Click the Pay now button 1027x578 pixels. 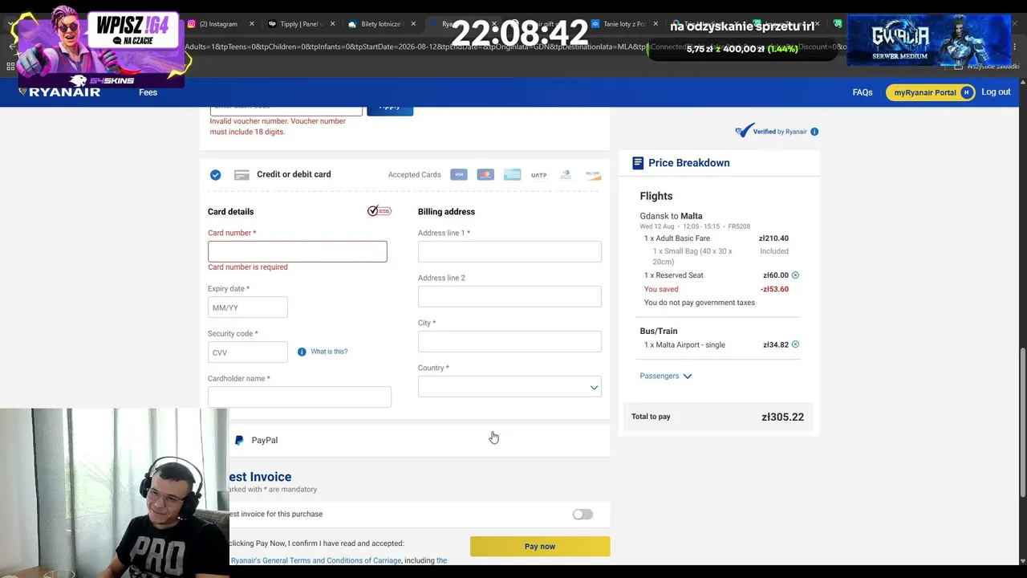point(540,547)
